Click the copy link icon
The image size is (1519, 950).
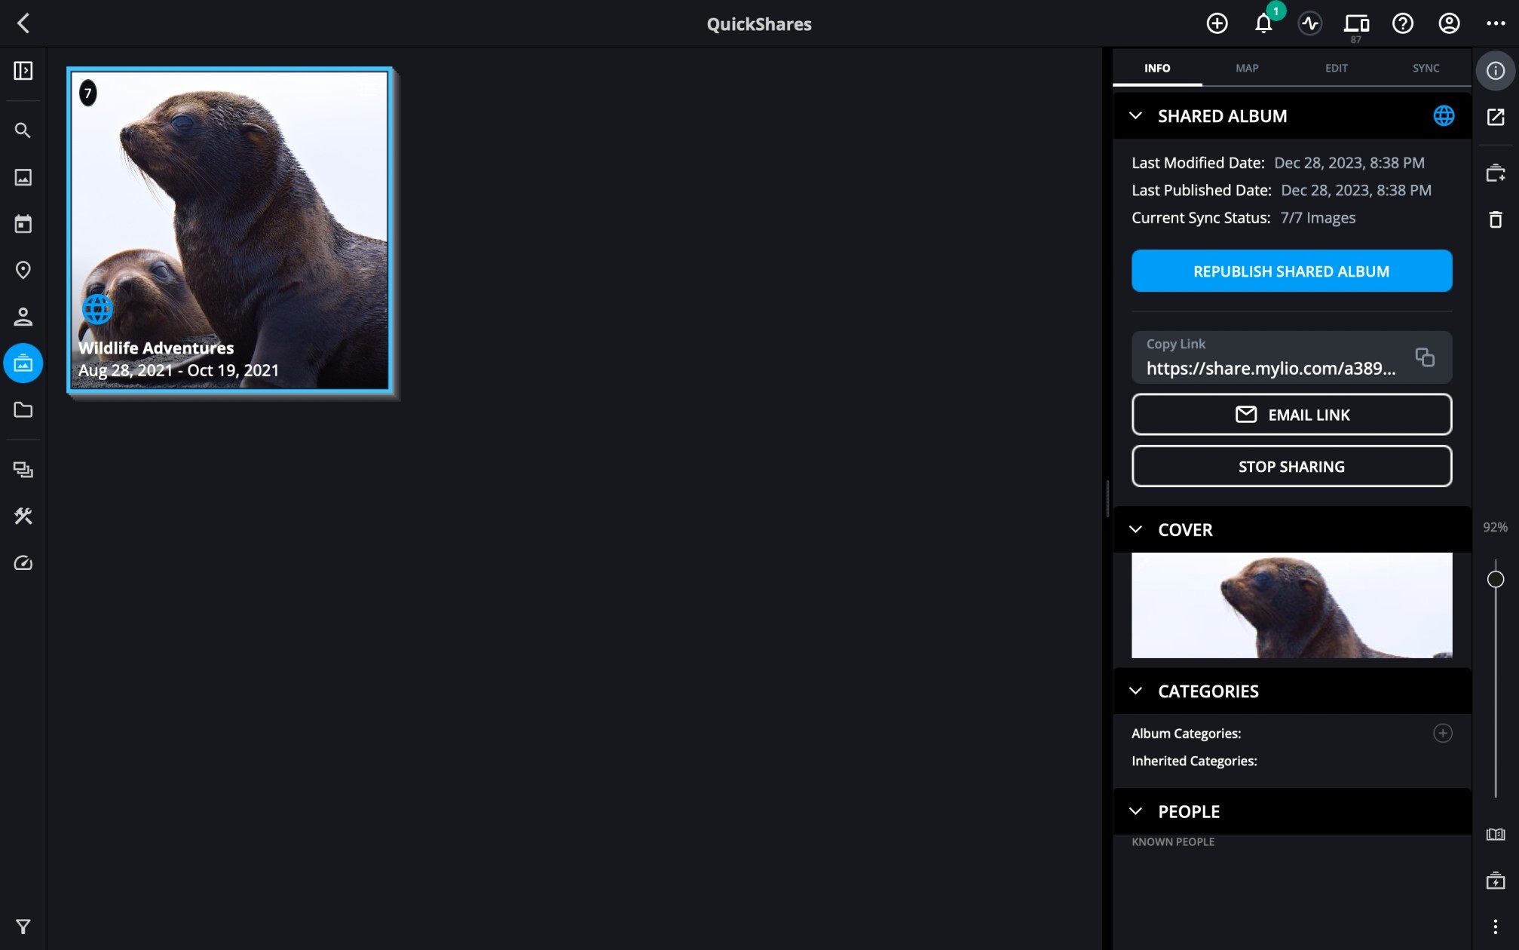[x=1424, y=357]
